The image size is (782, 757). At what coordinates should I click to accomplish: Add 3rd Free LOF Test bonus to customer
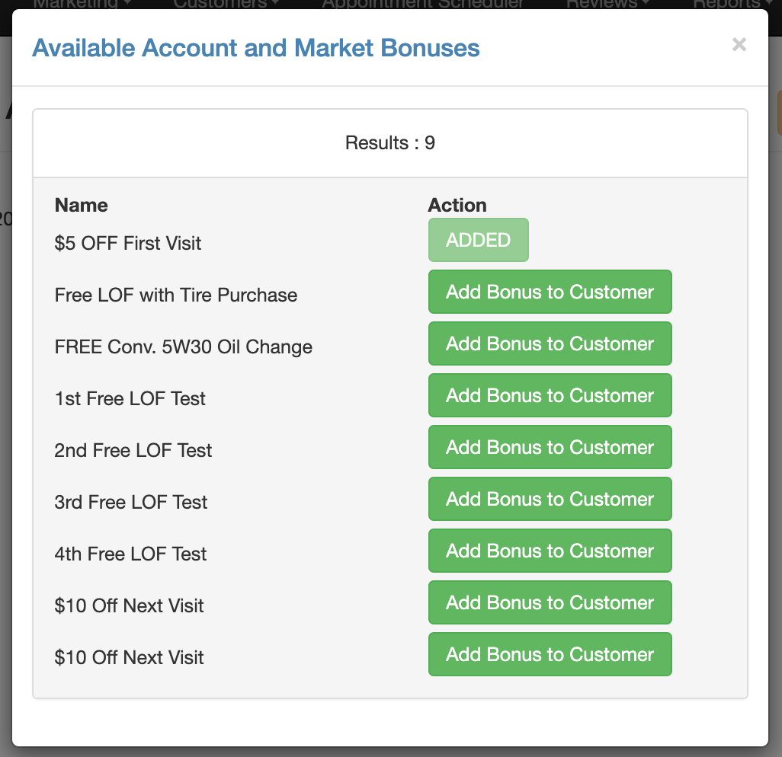pyautogui.click(x=550, y=499)
